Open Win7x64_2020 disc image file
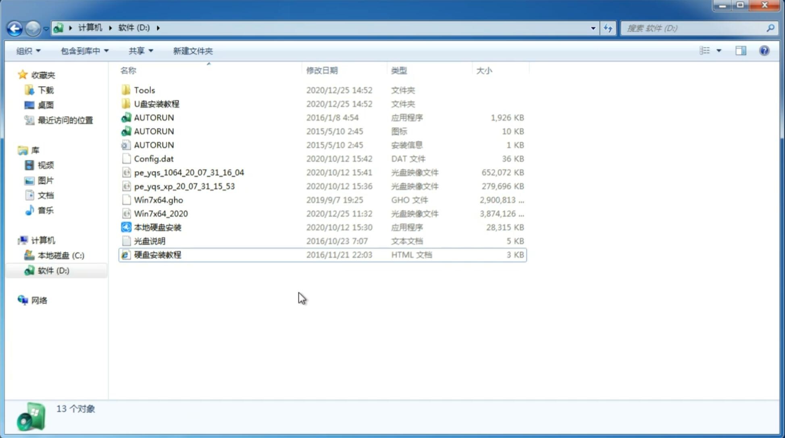Viewport: 785px width, 438px height. [160, 214]
